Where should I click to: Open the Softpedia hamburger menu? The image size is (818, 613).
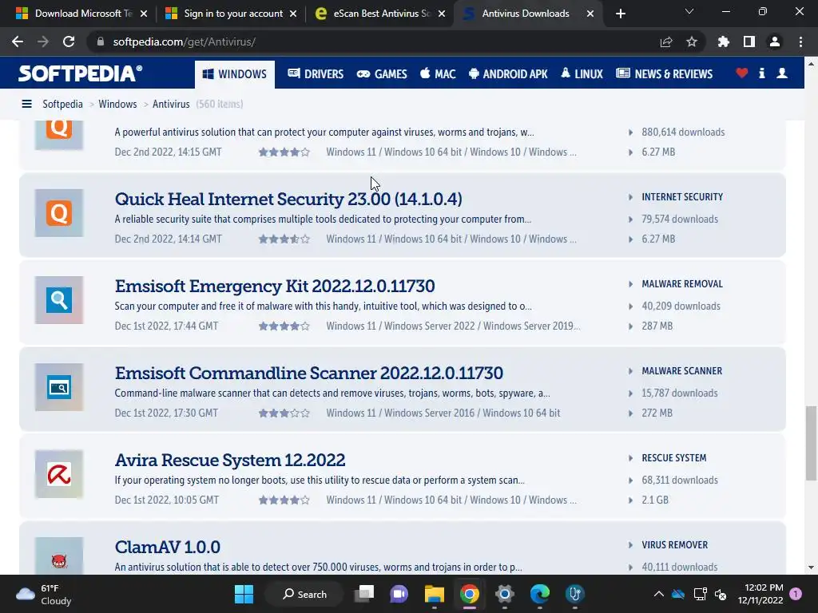coord(26,105)
